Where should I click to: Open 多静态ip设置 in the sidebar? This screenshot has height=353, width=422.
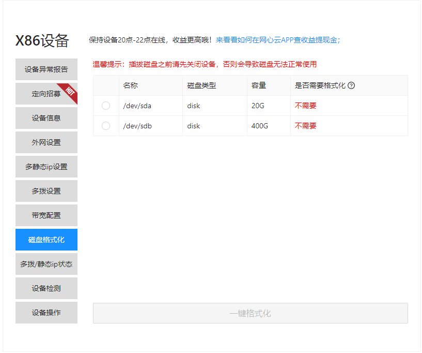(46, 167)
